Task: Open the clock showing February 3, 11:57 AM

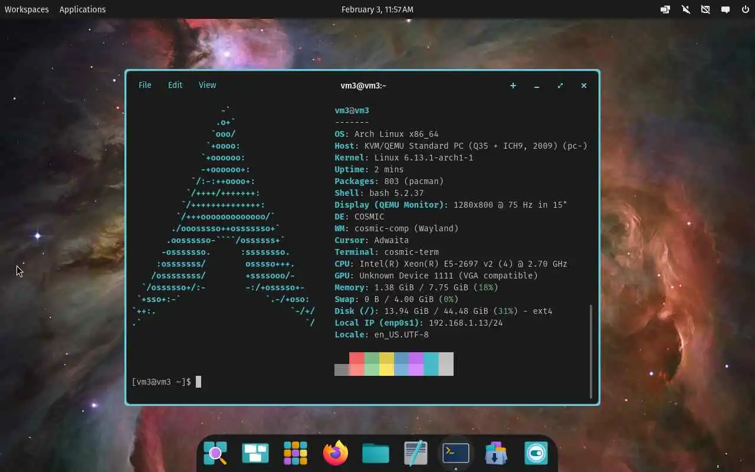Action: pyautogui.click(x=377, y=9)
